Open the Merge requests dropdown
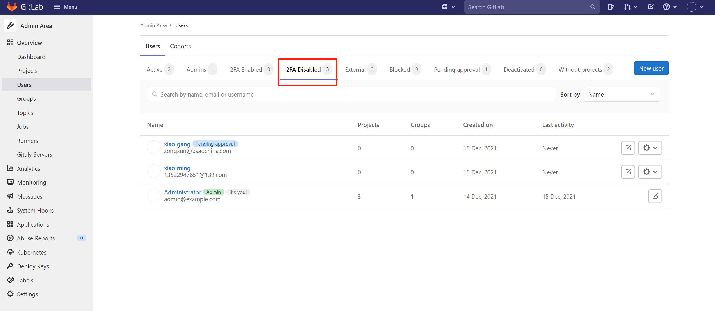Viewport: 715px width, 311px height. [x=630, y=7]
